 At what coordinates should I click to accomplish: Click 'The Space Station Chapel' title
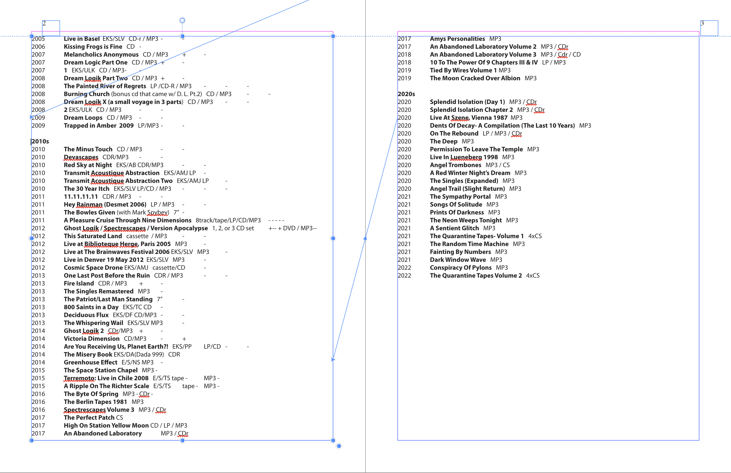pos(101,370)
